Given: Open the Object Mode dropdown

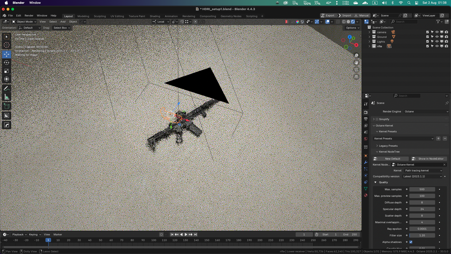Looking at the screenshot, I should 24,22.
